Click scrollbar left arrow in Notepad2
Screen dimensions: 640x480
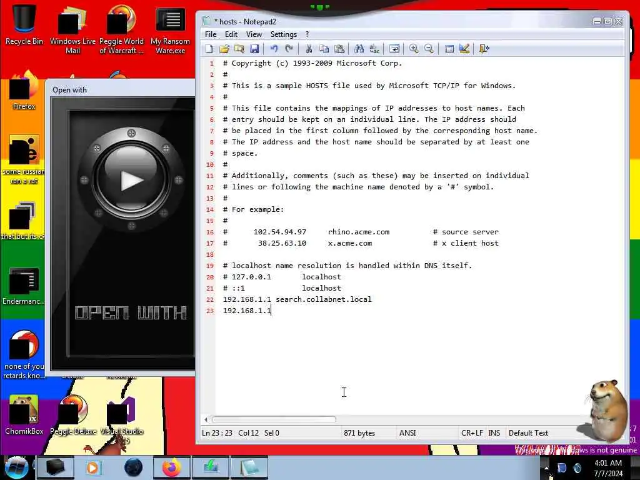pyautogui.click(x=206, y=419)
